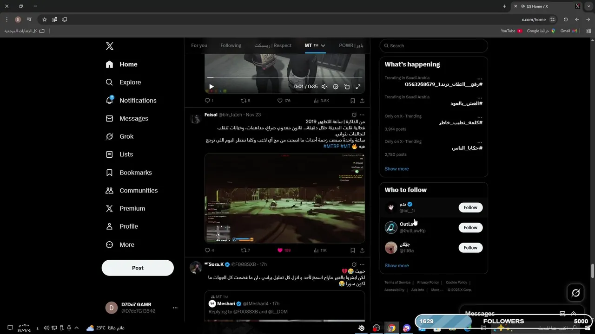Seek on the video progress bar
Screen dimensions: 595x334
click(x=284, y=77)
